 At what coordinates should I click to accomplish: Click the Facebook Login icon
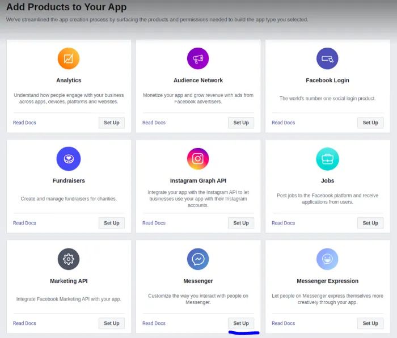click(327, 58)
